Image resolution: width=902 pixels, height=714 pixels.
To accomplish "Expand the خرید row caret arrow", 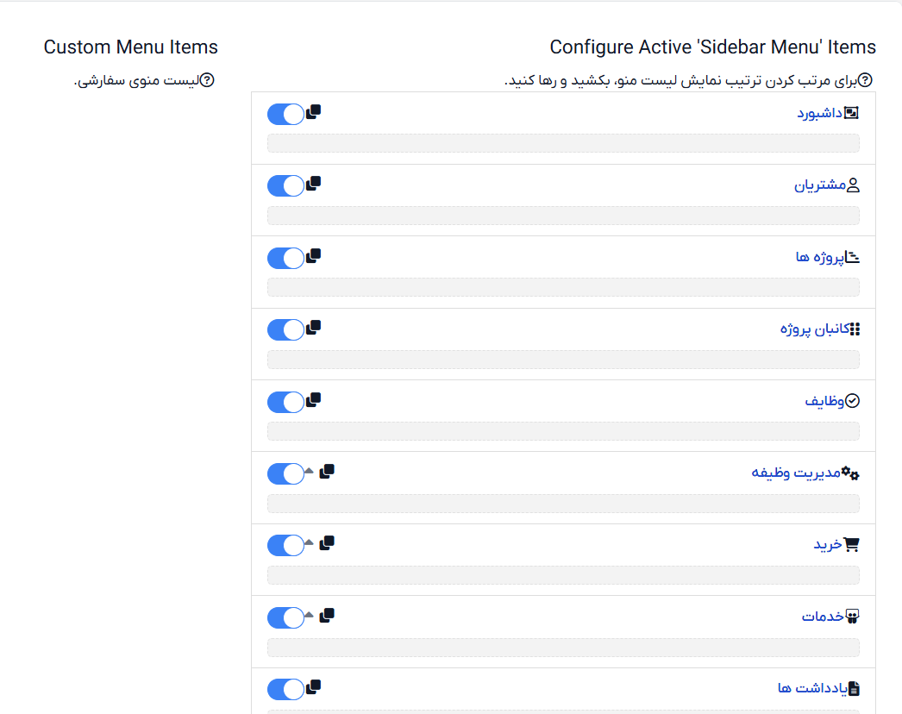I will click(309, 542).
